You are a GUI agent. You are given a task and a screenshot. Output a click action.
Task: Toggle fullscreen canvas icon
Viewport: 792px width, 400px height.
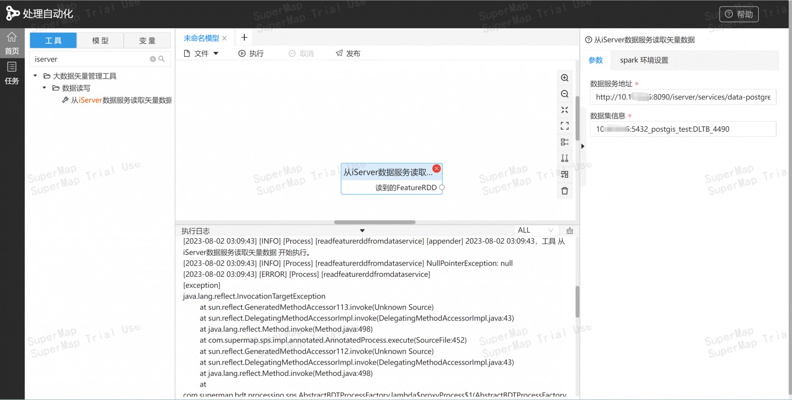[x=565, y=126]
